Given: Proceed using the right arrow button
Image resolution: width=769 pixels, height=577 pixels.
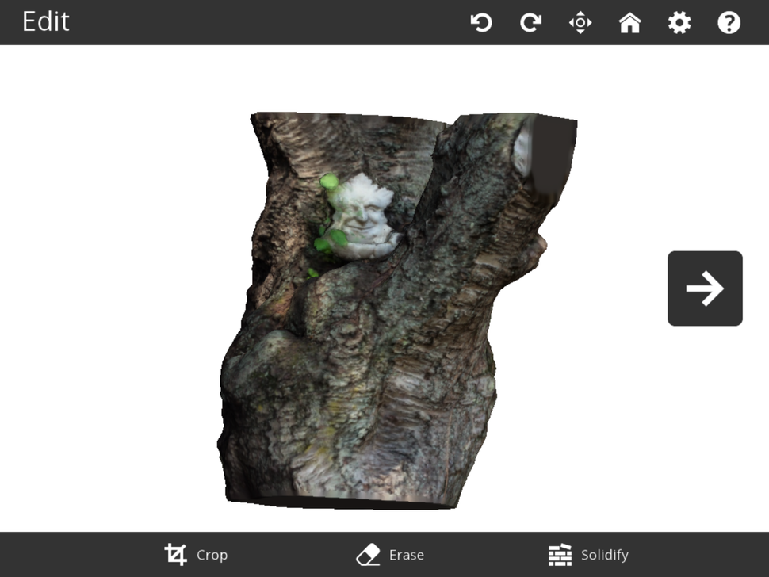Looking at the screenshot, I should click(704, 288).
